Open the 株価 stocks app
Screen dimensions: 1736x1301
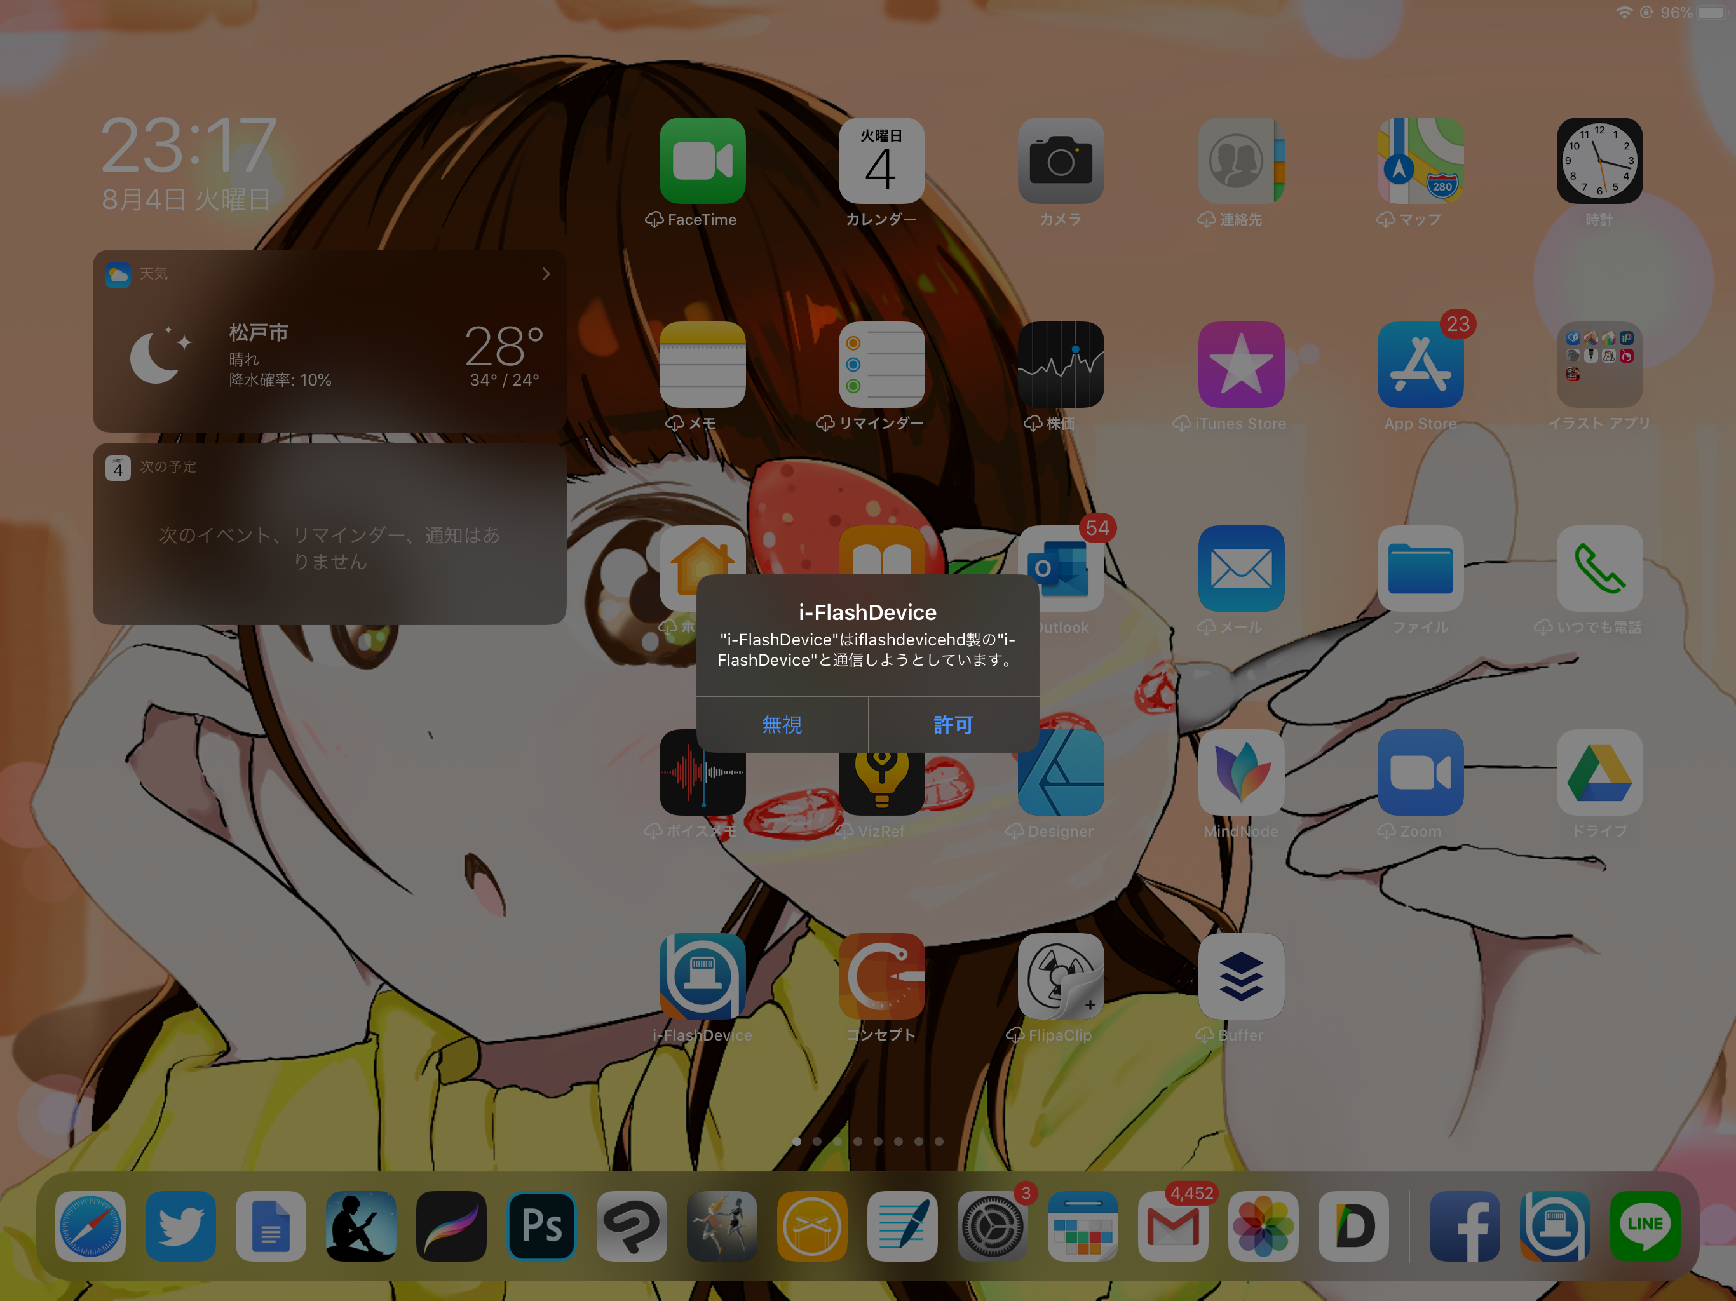pos(1061,365)
